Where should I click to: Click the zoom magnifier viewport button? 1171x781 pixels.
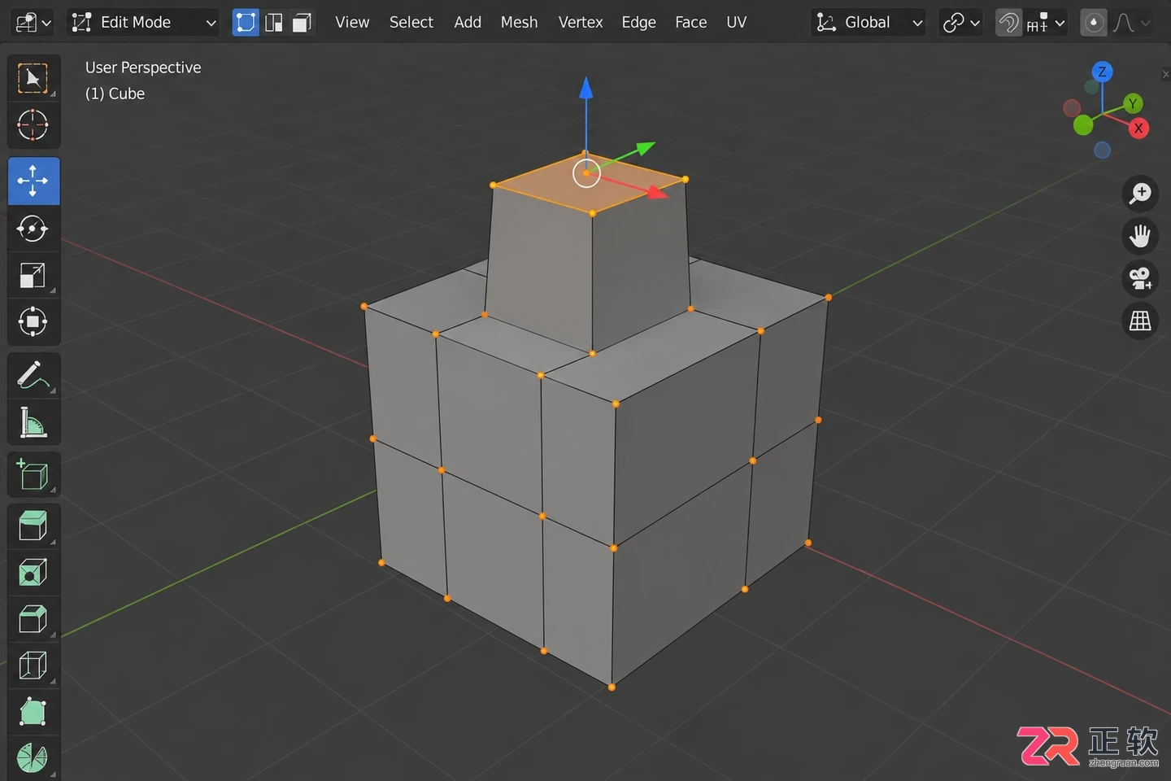click(1140, 194)
